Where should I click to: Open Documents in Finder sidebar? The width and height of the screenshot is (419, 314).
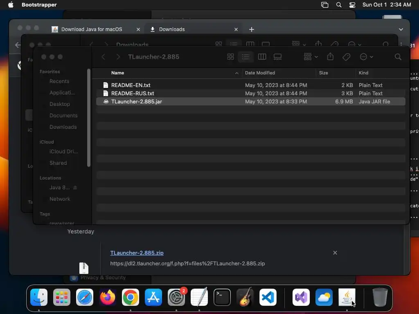tap(63, 116)
